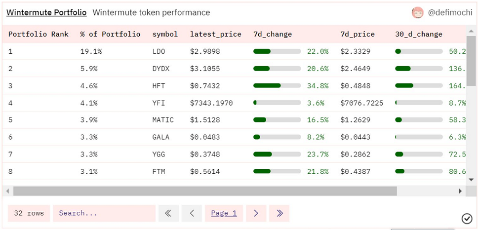Jump to the last page

coord(279,213)
